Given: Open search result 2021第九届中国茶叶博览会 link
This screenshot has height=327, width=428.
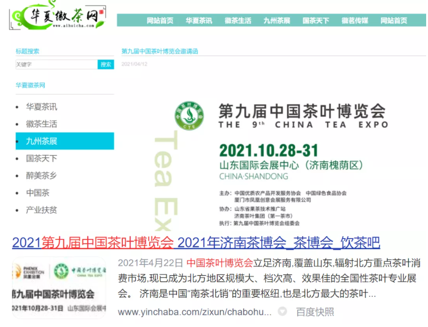Looking at the screenshot, I should coord(196,243).
